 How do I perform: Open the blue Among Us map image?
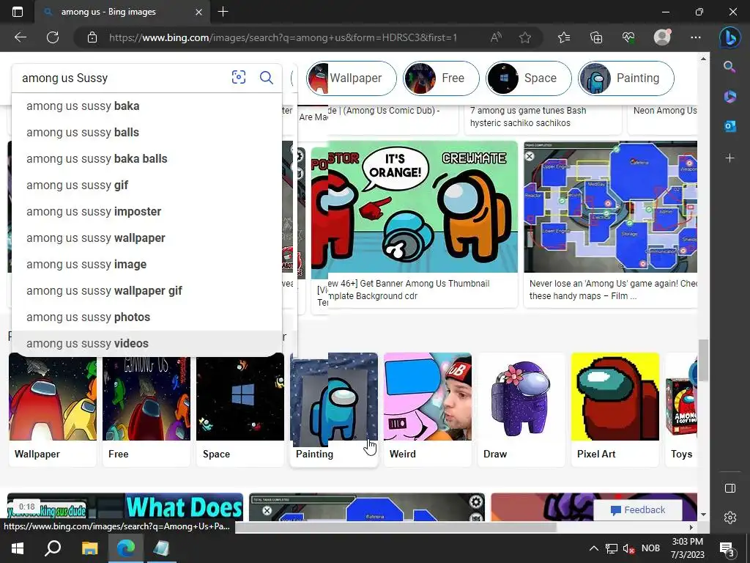610,207
